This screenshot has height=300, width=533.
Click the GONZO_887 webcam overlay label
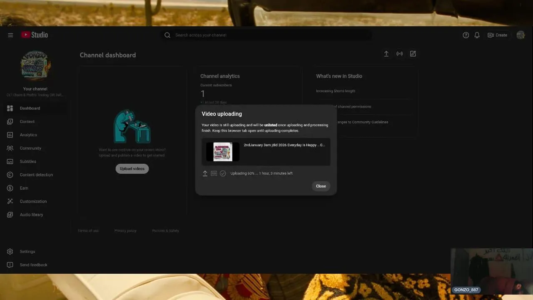point(466,290)
